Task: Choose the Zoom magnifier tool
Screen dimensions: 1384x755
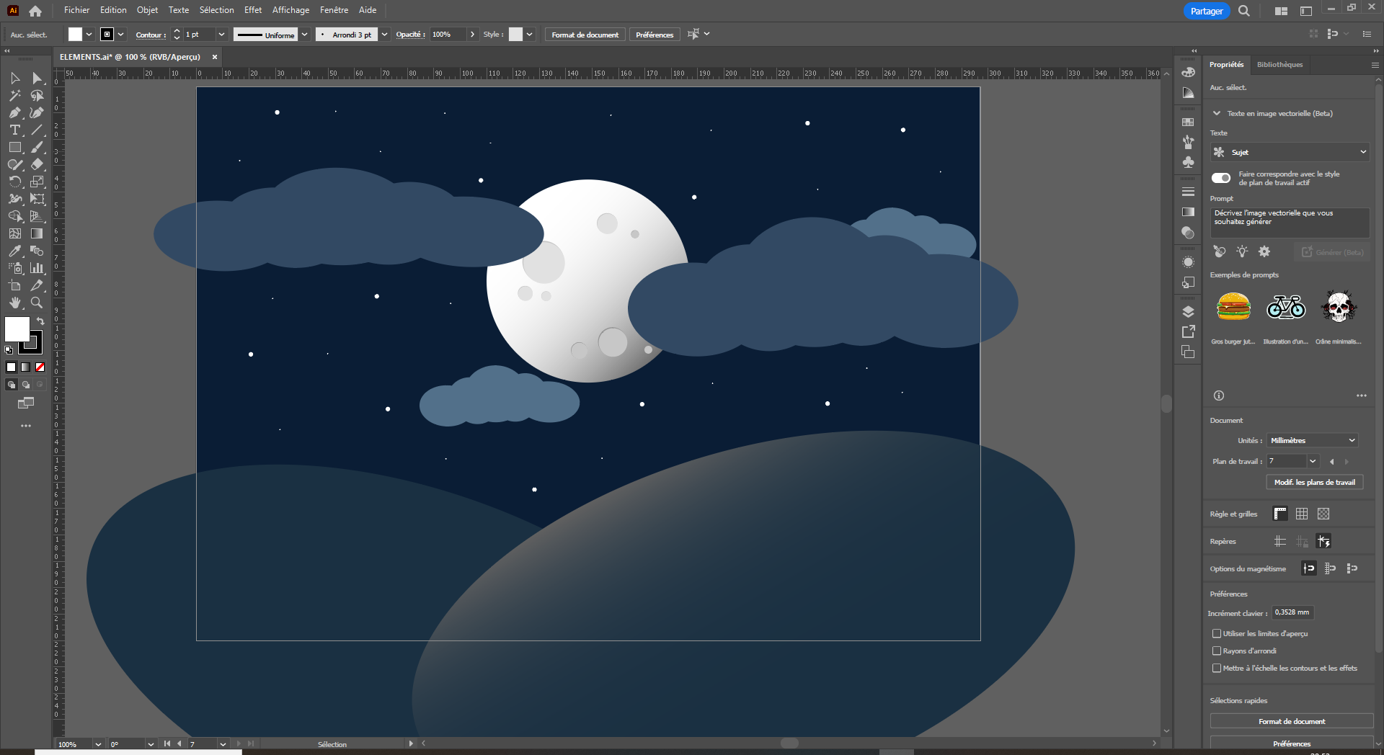Action: [37, 303]
